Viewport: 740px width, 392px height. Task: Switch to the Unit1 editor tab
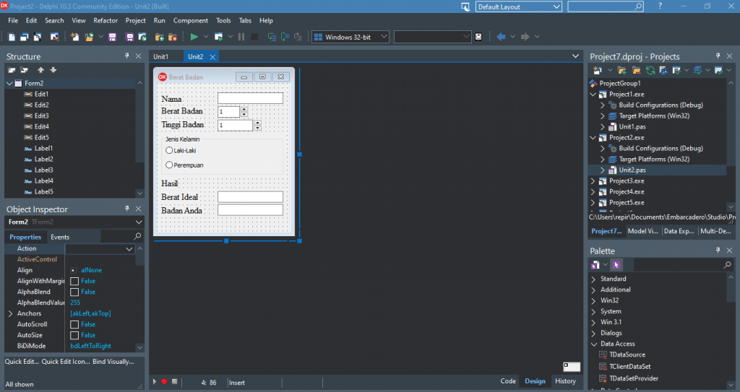click(160, 56)
